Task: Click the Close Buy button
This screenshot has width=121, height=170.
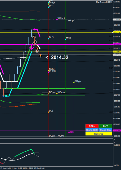Action: click(106, 130)
